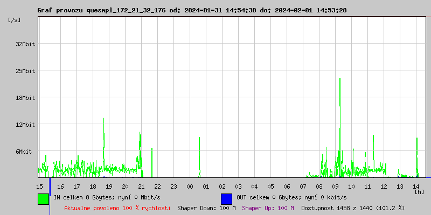Click the 'Shaper Down: 100 M' text
The width and height of the screenshot is (431, 215).
pos(206,208)
